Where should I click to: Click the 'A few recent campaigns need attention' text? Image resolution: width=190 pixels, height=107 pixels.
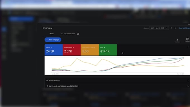coord(62,86)
